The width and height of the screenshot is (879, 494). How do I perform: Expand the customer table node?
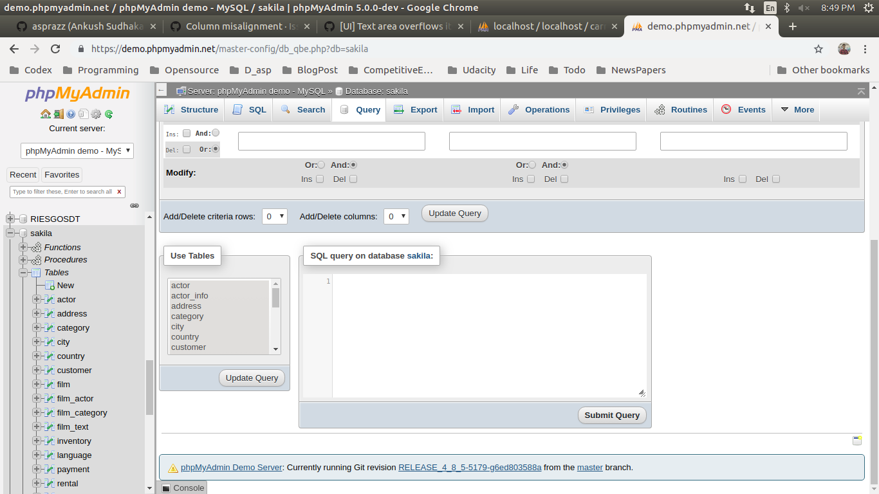pyautogui.click(x=37, y=370)
